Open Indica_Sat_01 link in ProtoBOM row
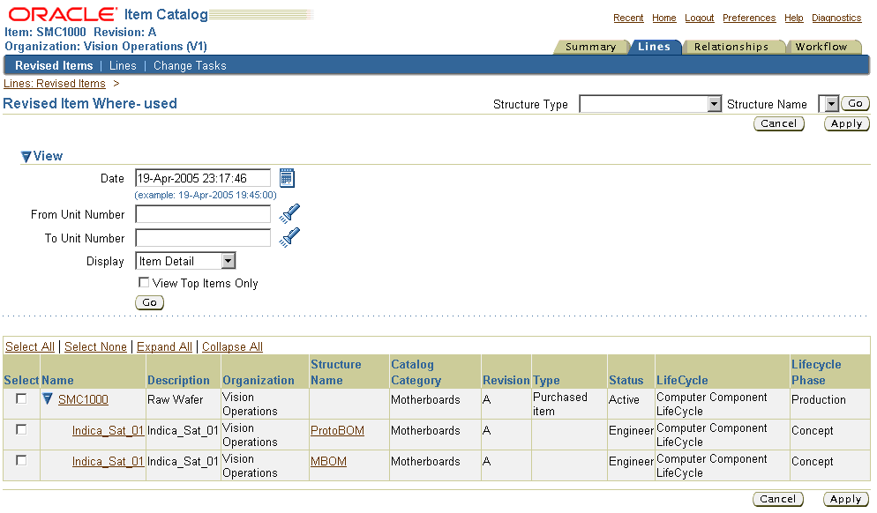Image resolution: width=877 pixels, height=513 pixels. (x=108, y=430)
